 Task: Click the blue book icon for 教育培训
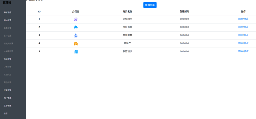[x=75, y=52]
